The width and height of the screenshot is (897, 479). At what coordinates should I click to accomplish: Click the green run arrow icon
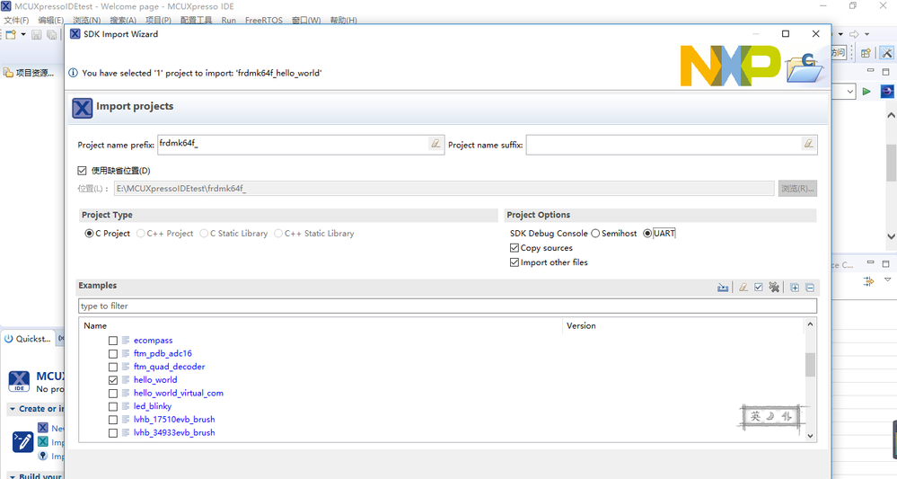coord(866,92)
